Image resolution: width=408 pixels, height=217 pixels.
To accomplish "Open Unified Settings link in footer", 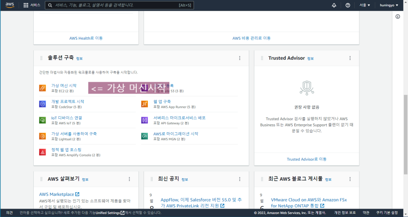I will (x=110, y=213).
